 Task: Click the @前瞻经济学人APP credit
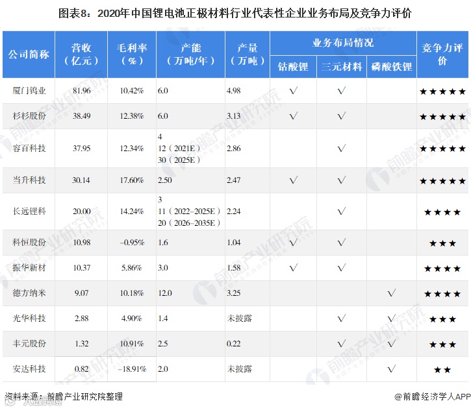point(433,396)
